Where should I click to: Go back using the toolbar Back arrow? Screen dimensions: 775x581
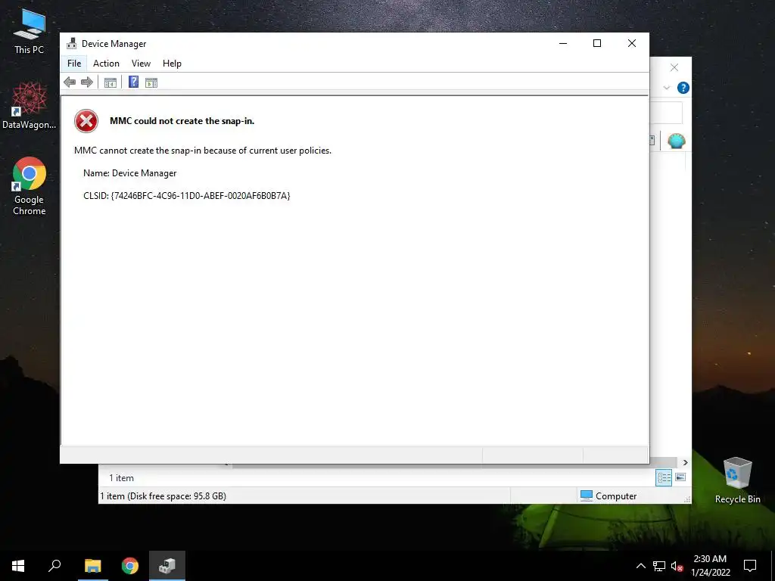pyautogui.click(x=70, y=82)
